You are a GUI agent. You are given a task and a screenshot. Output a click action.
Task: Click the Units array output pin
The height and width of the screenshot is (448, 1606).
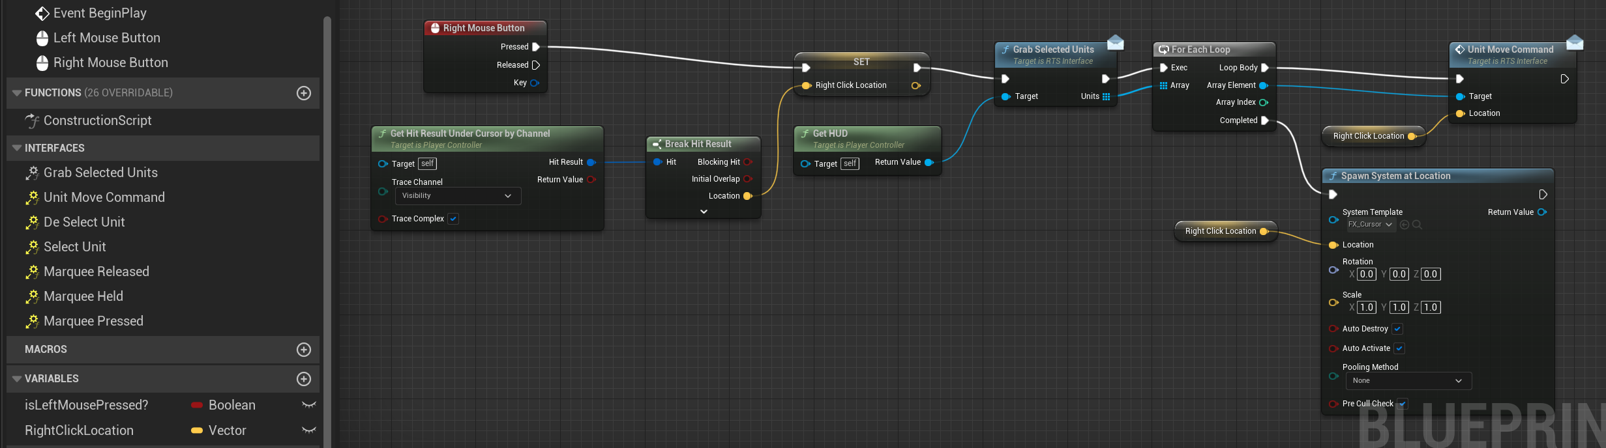(1106, 96)
